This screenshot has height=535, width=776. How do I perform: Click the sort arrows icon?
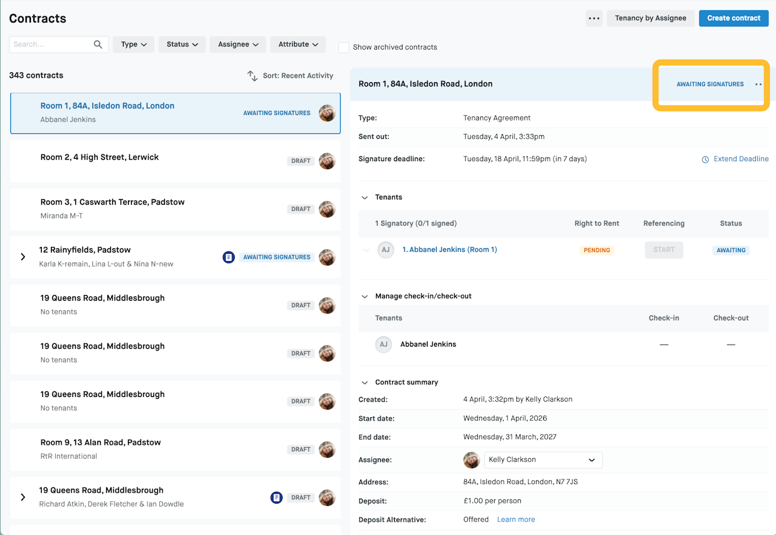point(252,76)
